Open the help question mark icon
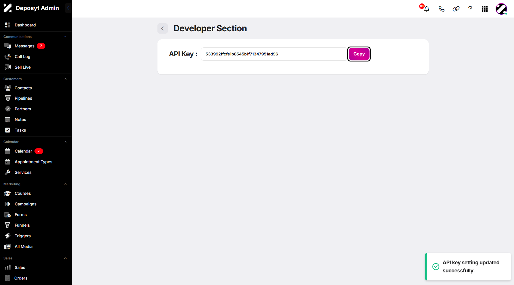This screenshot has height=285, width=514. tap(470, 9)
